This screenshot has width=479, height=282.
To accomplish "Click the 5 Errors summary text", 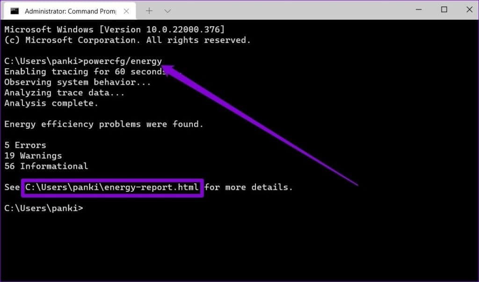I will (x=25, y=145).
